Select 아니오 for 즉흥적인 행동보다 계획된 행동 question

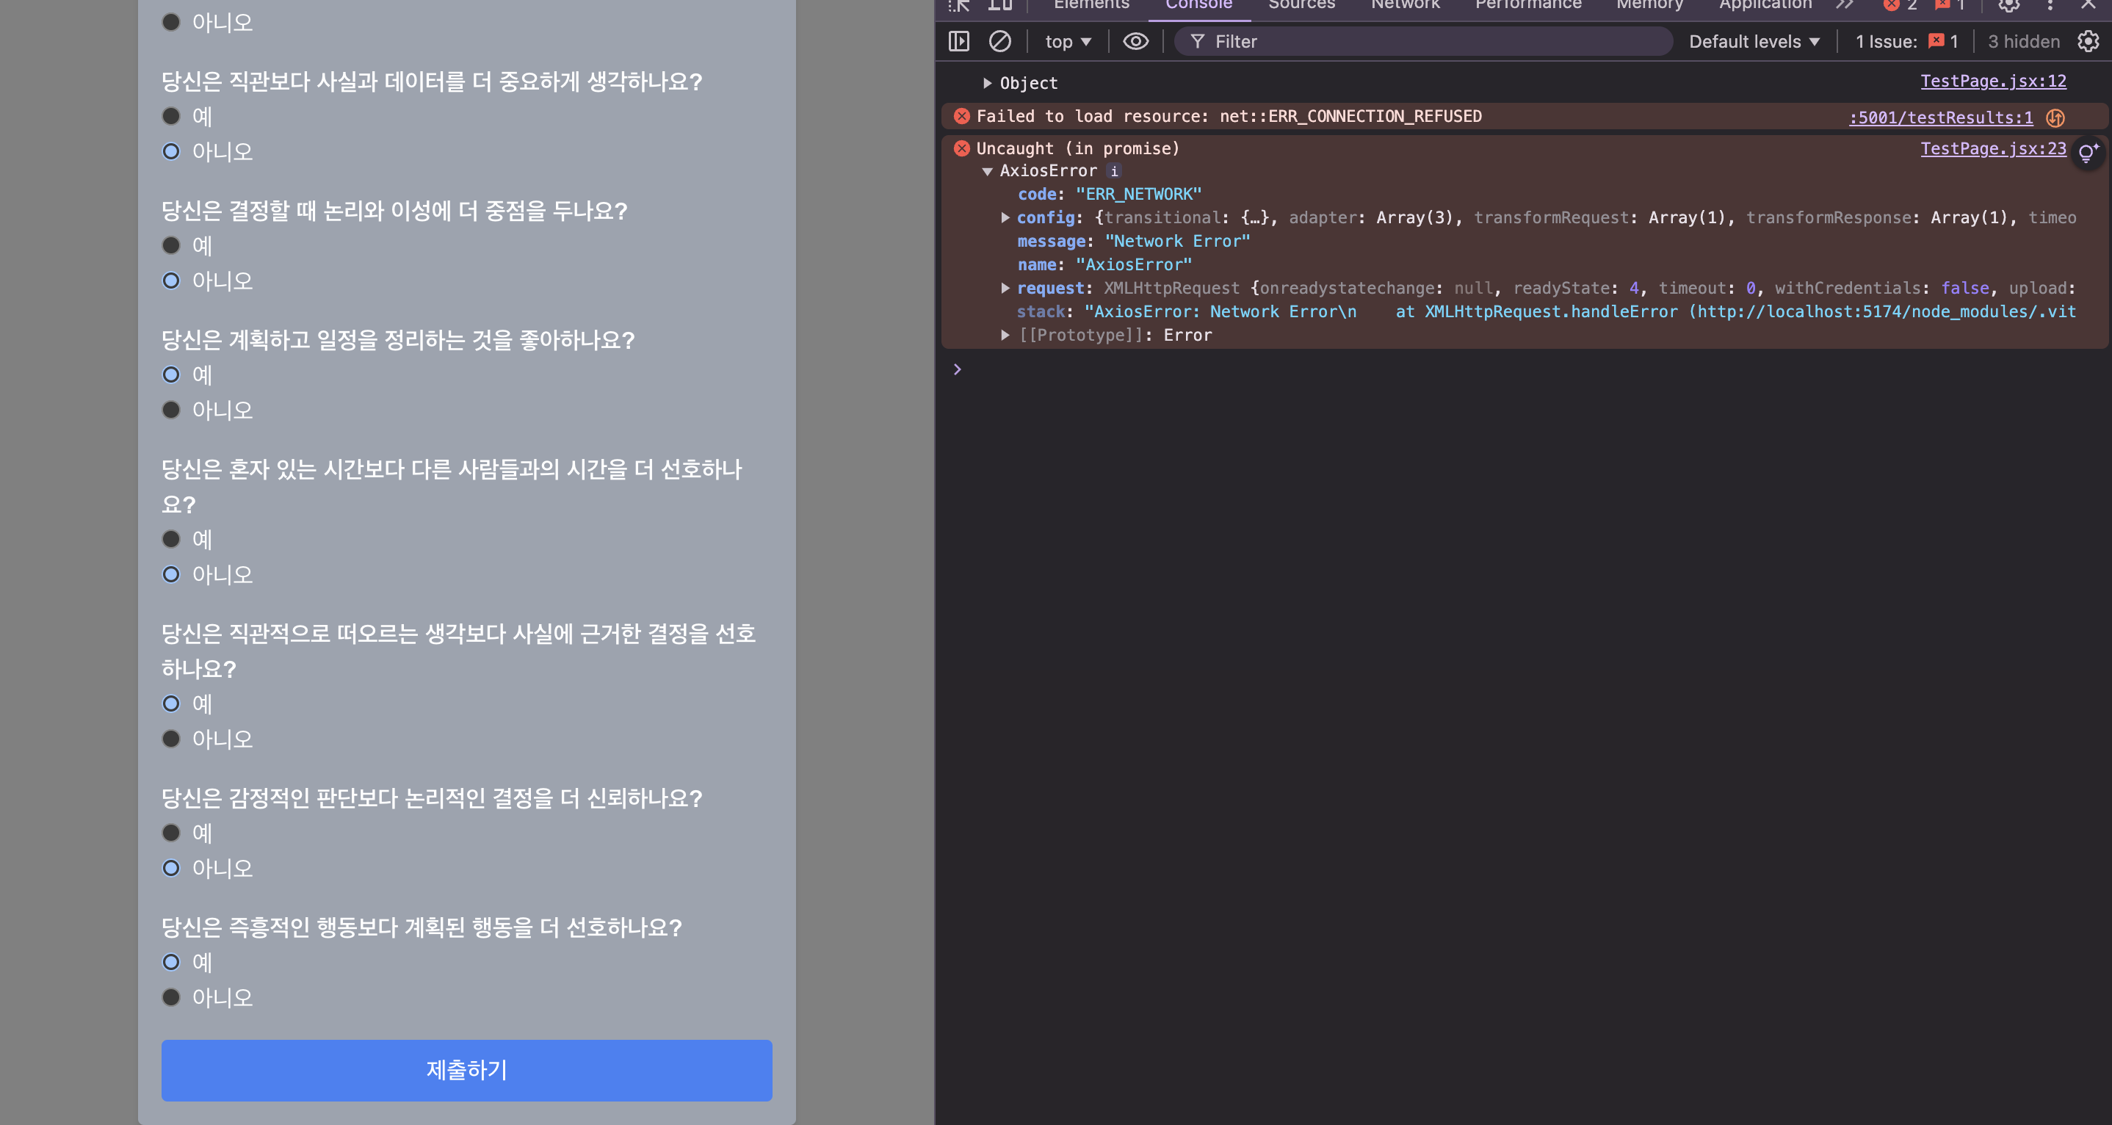click(170, 997)
